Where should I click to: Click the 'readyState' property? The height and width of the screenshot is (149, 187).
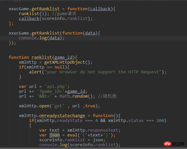click(x=70, y=121)
